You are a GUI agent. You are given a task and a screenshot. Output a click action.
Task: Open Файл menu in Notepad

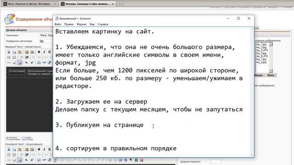[x=58, y=24]
